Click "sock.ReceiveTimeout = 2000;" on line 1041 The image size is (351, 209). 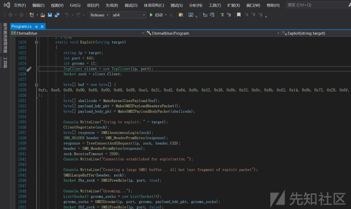[x=91, y=154]
